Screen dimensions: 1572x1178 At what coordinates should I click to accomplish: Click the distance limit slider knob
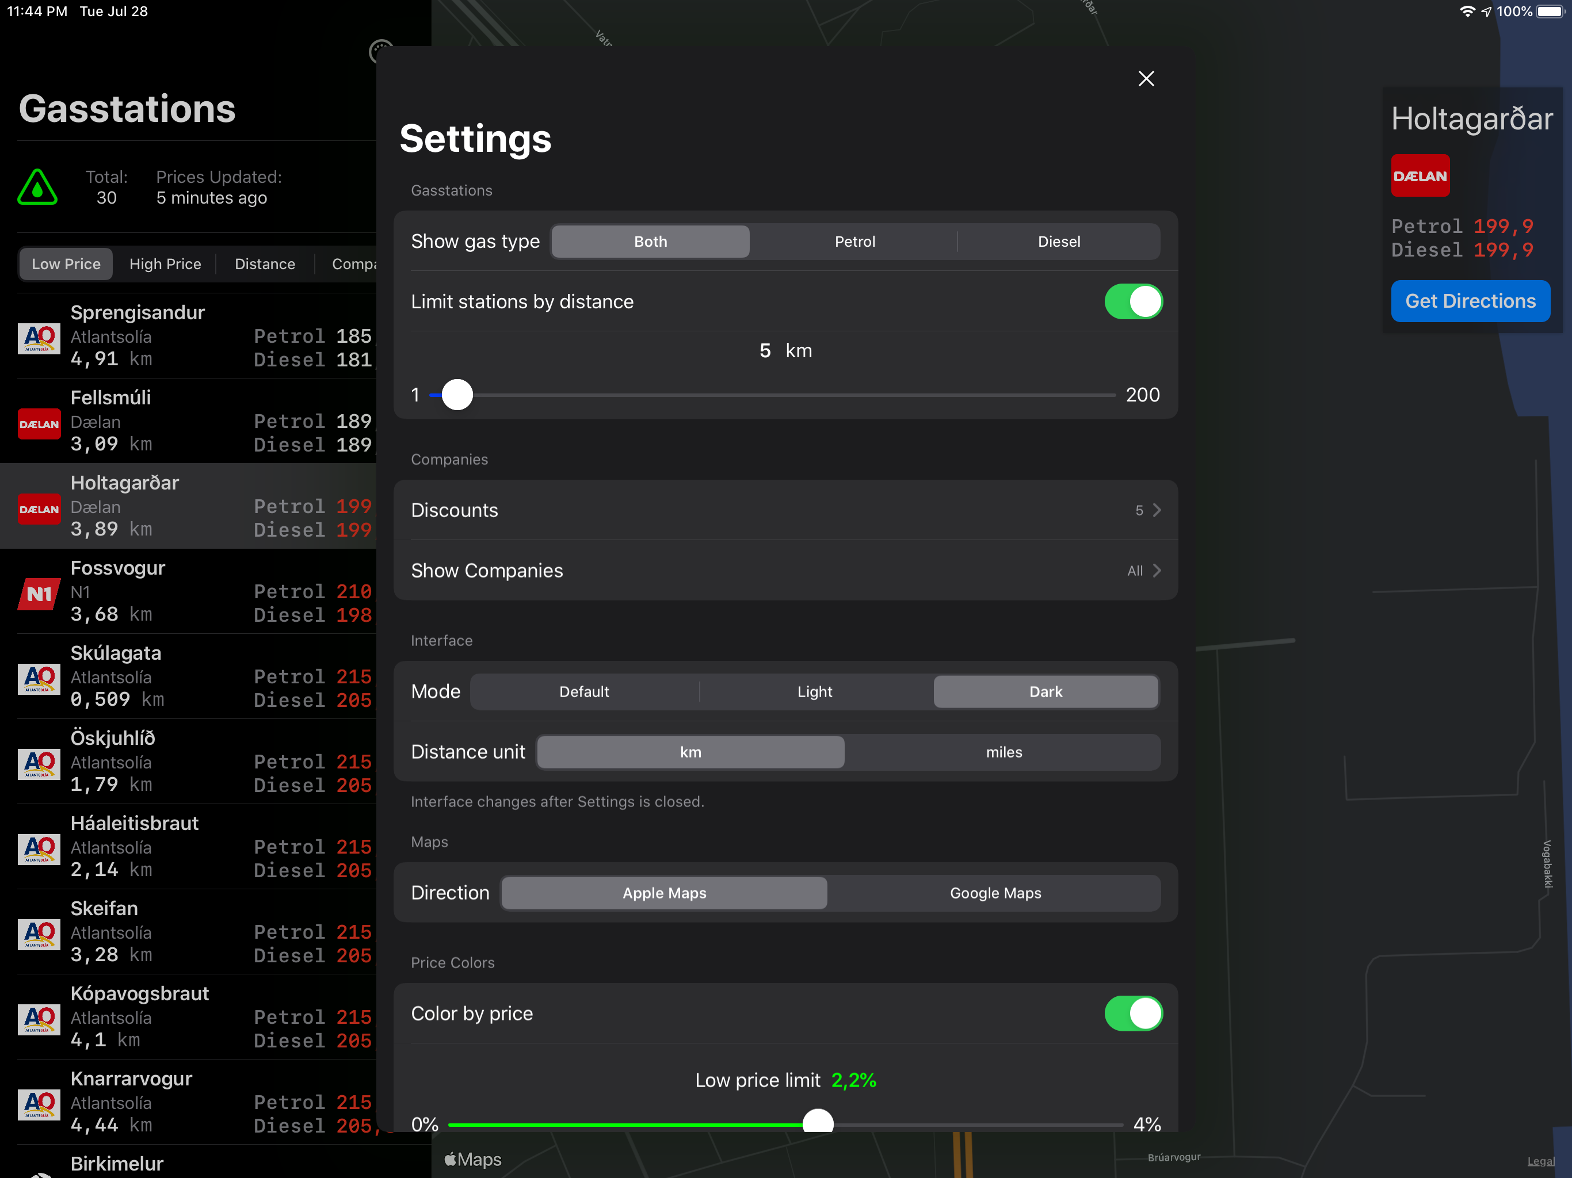pos(457,395)
